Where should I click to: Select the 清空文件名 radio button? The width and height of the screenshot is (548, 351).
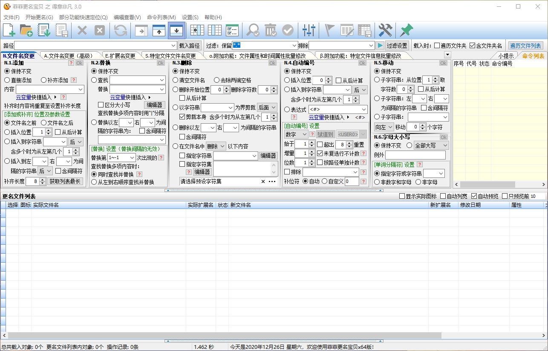(x=175, y=80)
